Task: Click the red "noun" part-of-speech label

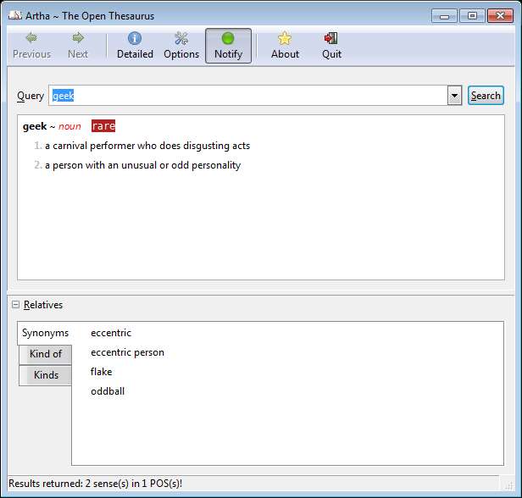Action: click(x=69, y=126)
